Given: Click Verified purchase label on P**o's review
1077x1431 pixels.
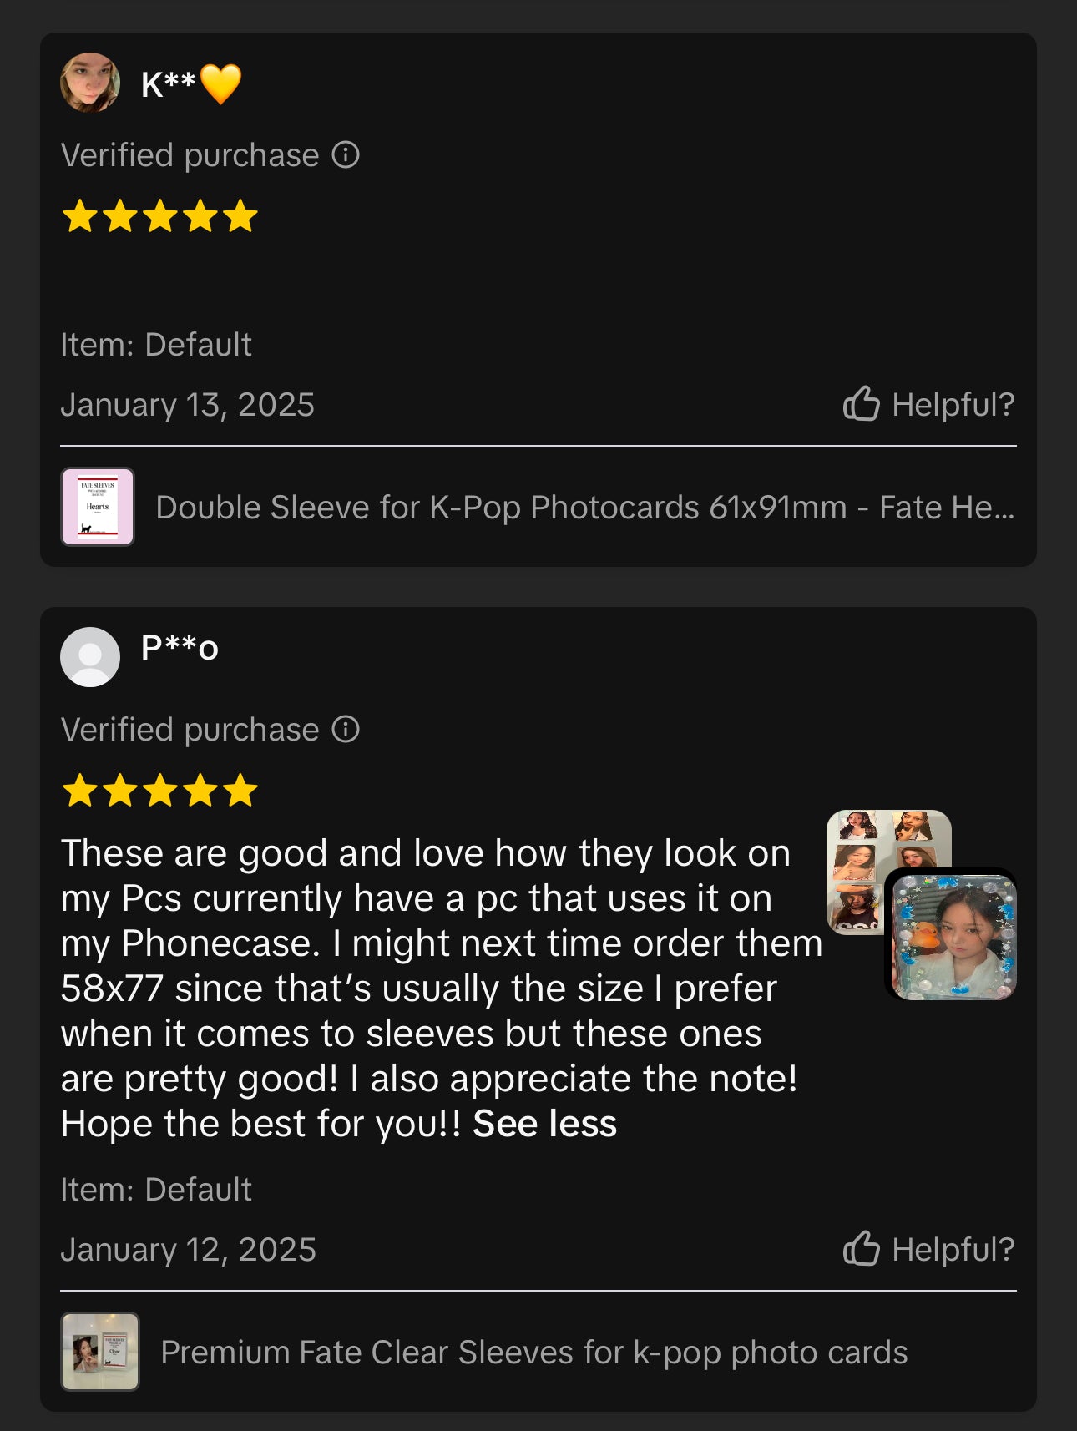Looking at the screenshot, I should [190, 730].
